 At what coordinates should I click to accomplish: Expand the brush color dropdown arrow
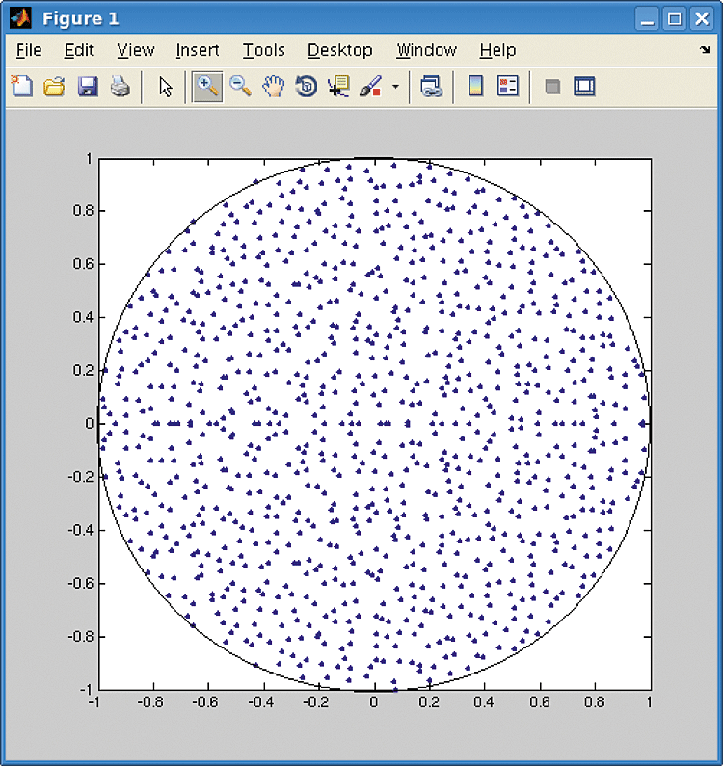click(395, 88)
